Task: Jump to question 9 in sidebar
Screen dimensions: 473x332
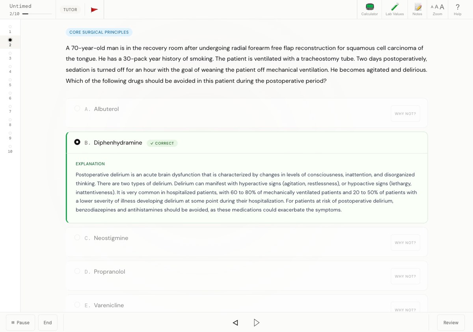Action: pyautogui.click(x=10, y=135)
